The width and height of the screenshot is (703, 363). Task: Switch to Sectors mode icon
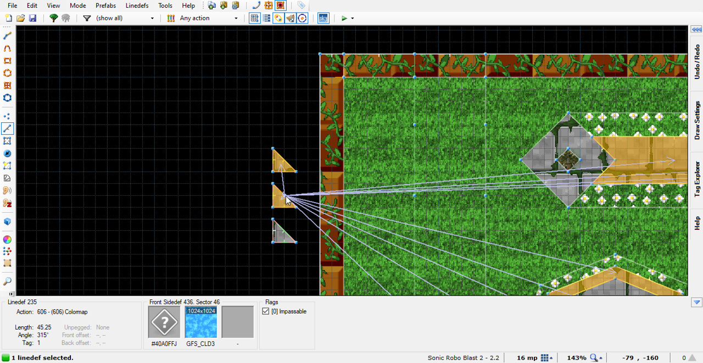pos(8,141)
